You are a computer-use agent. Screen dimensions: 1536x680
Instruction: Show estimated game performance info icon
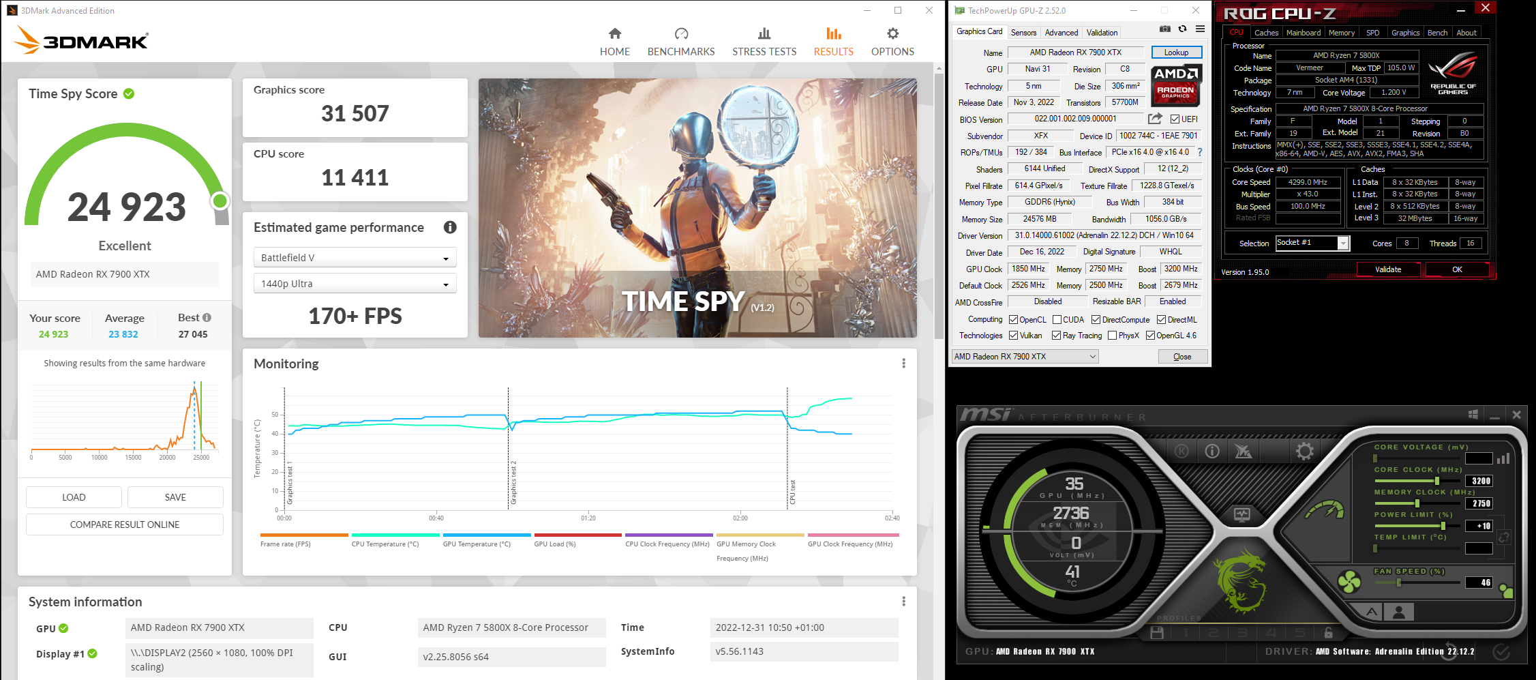[x=450, y=227]
